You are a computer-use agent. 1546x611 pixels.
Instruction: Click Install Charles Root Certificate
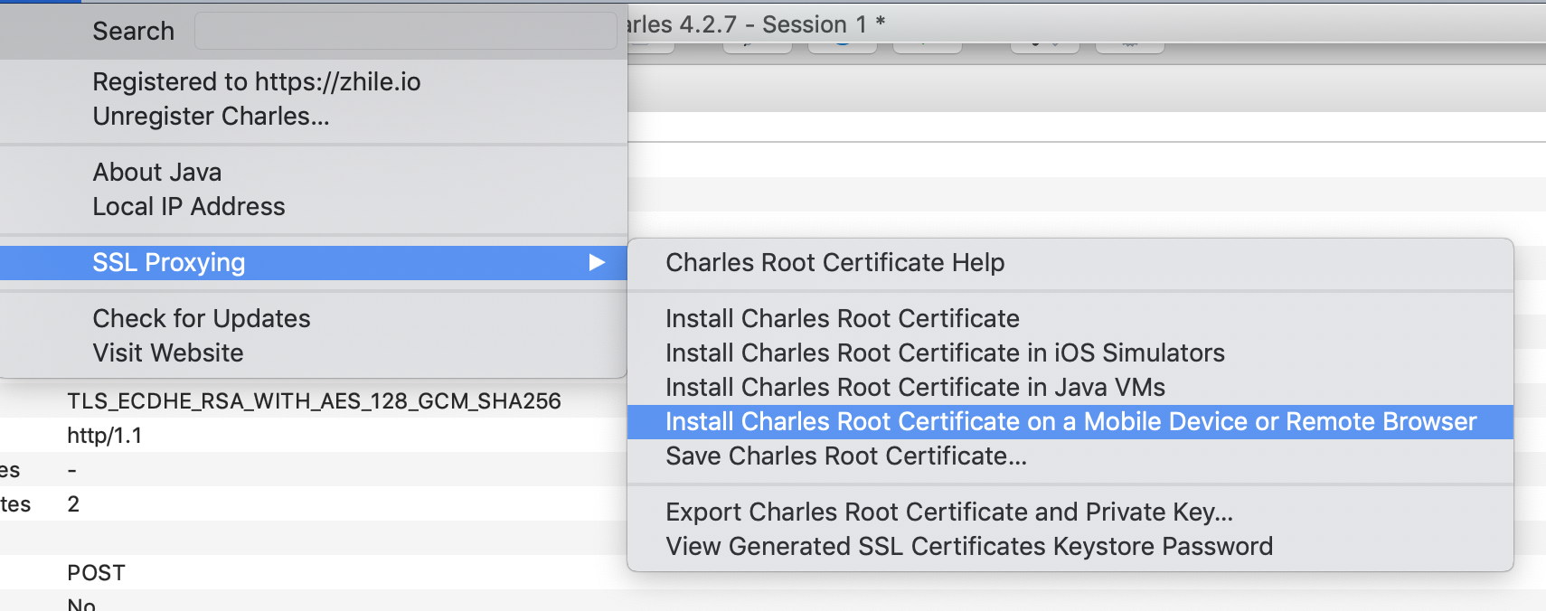[x=842, y=319]
